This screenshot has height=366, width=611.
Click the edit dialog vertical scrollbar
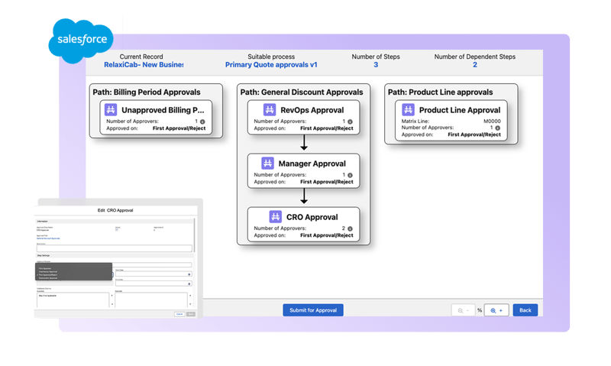click(194, 235)
